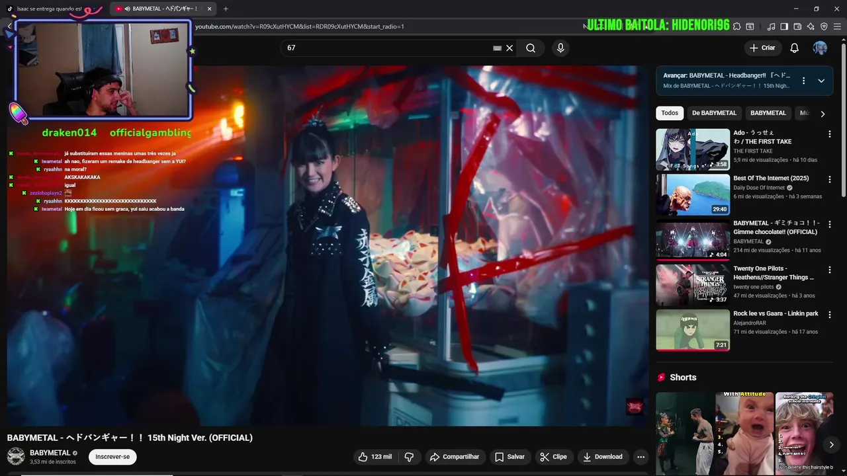Click the Compartilhar share button
Screen dimensions: 847x476
[x=454, y=457]
